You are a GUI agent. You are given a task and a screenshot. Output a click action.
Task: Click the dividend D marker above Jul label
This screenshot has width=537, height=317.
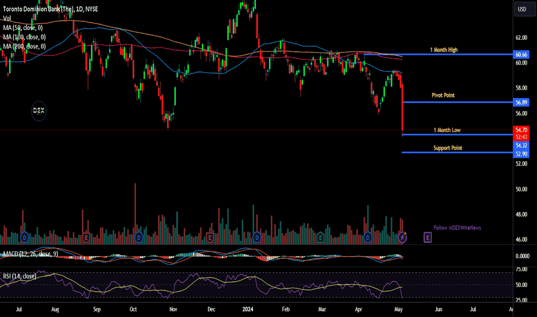click(24, 237)
